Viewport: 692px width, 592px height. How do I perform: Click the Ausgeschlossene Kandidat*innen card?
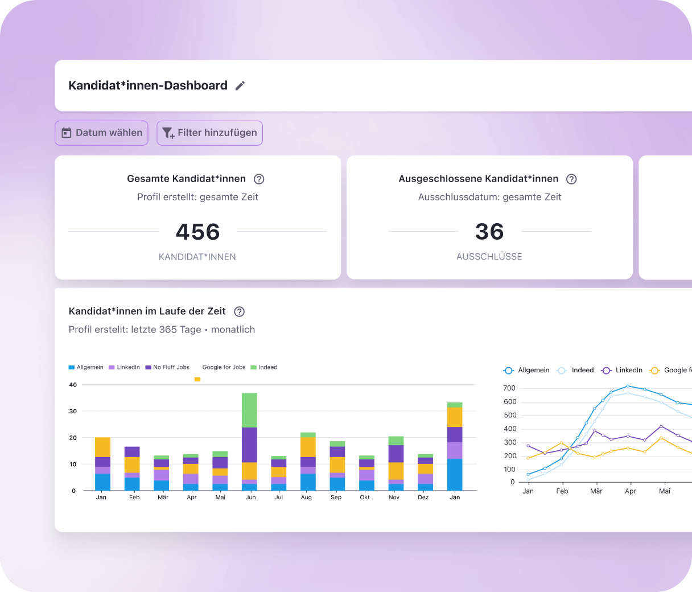(489, 217)
